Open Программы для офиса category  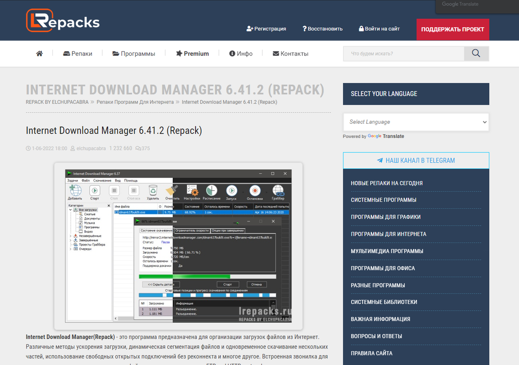coord(383,268)
